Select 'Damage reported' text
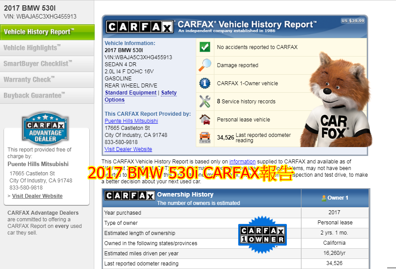Image resolution: width=396 pixels, height=269 pixels. (238, 65)
